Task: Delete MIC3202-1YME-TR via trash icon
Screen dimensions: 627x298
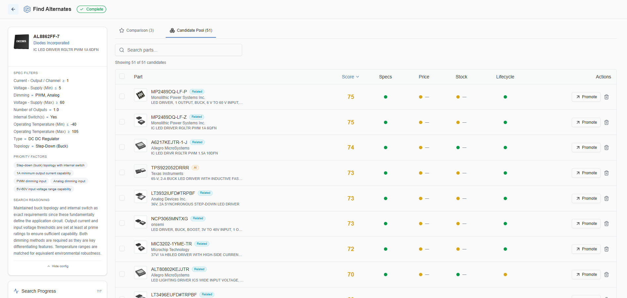Action: (606, 249)
